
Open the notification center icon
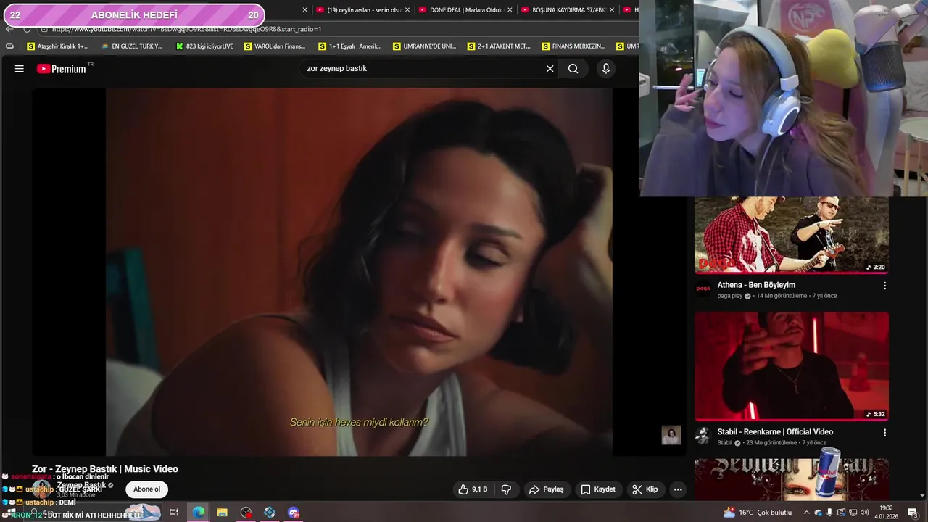[913, 513]
